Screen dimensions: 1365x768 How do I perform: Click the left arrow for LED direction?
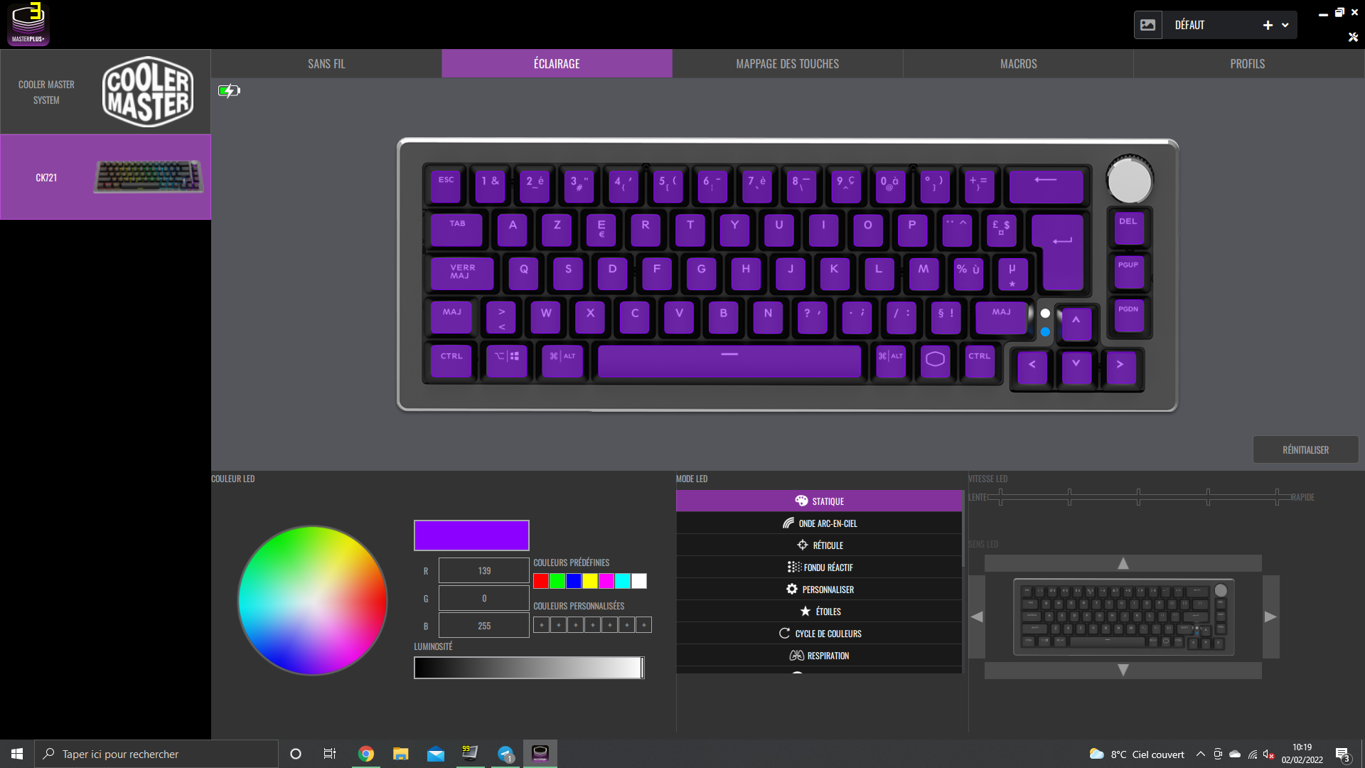click(x=977, y=617)
